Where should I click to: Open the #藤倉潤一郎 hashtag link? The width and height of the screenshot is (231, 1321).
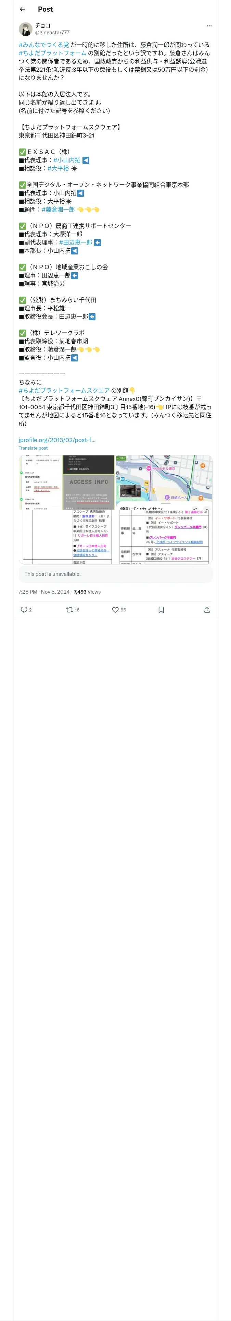(x=59, y=209)
